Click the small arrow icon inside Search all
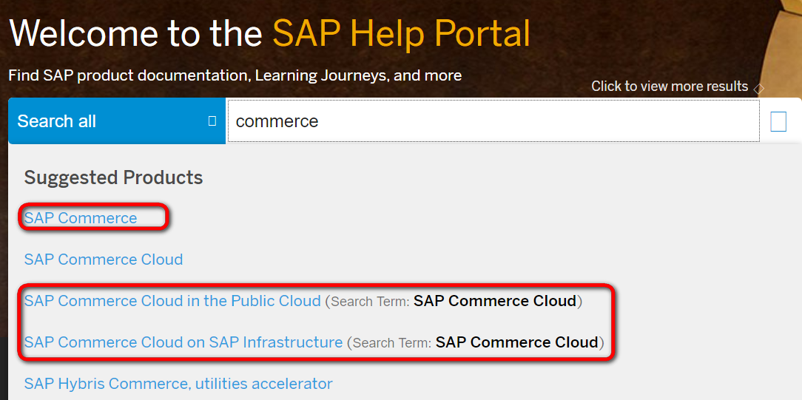802x400 pixels. pos(212,121)
